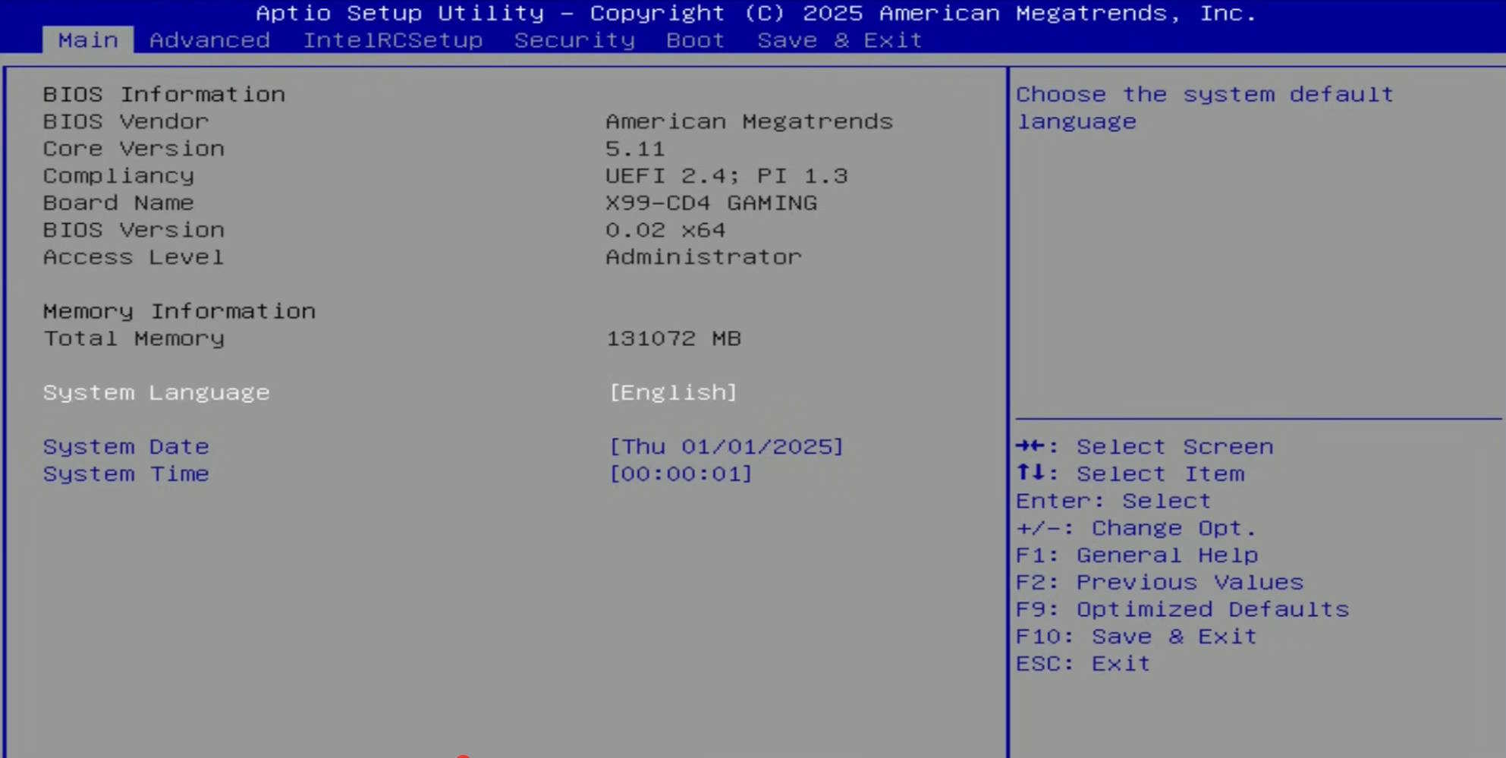Click the F2 Previous Values hint
This screenshot has height=758, width=1506.
coord(1159,583)
